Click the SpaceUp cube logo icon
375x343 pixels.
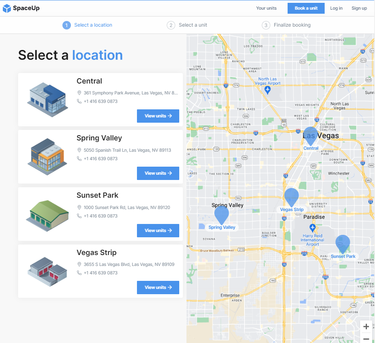click(x=7, y=8)
